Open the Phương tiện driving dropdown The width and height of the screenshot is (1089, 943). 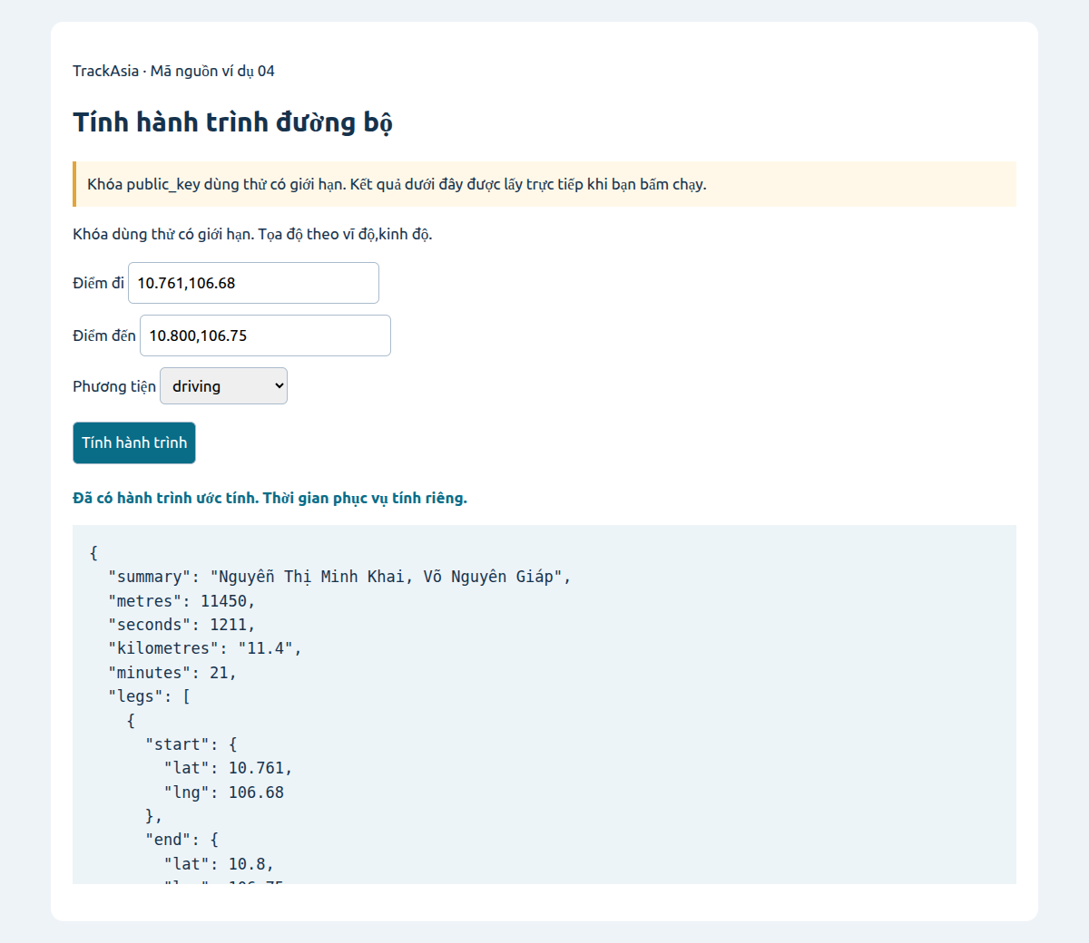(223, 386)
